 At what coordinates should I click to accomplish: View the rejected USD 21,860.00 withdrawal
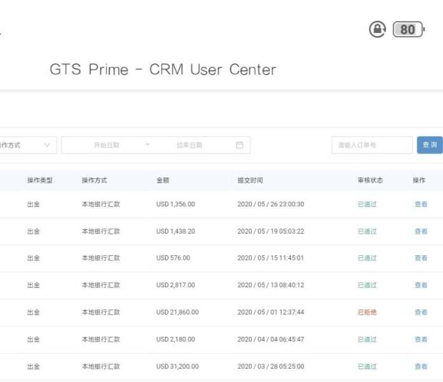pos(421,313)
